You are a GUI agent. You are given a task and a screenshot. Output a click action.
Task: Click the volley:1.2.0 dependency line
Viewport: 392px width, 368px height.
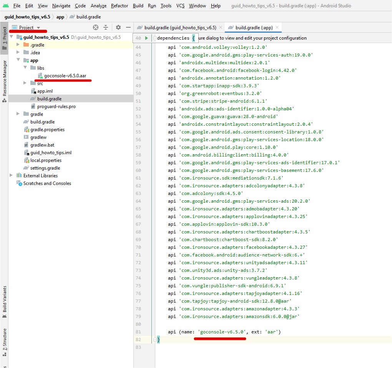218,47
